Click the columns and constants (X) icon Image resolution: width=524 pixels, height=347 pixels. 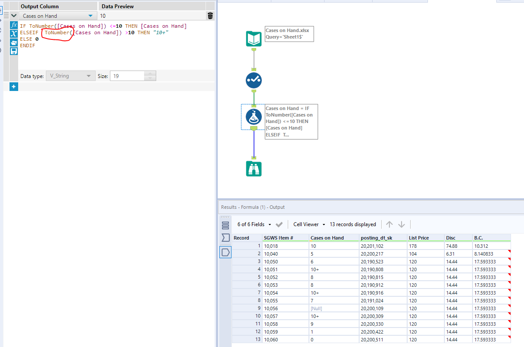(x=14, y=34)
